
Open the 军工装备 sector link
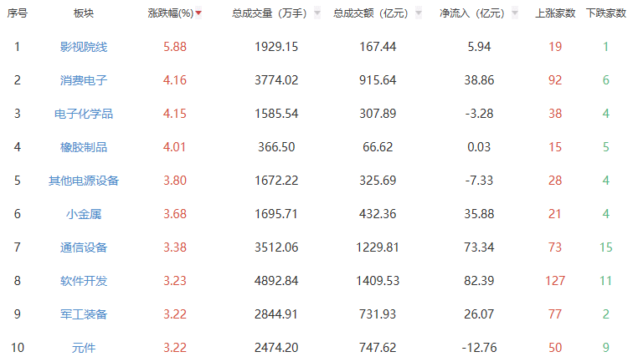click(x=84, y=314)
